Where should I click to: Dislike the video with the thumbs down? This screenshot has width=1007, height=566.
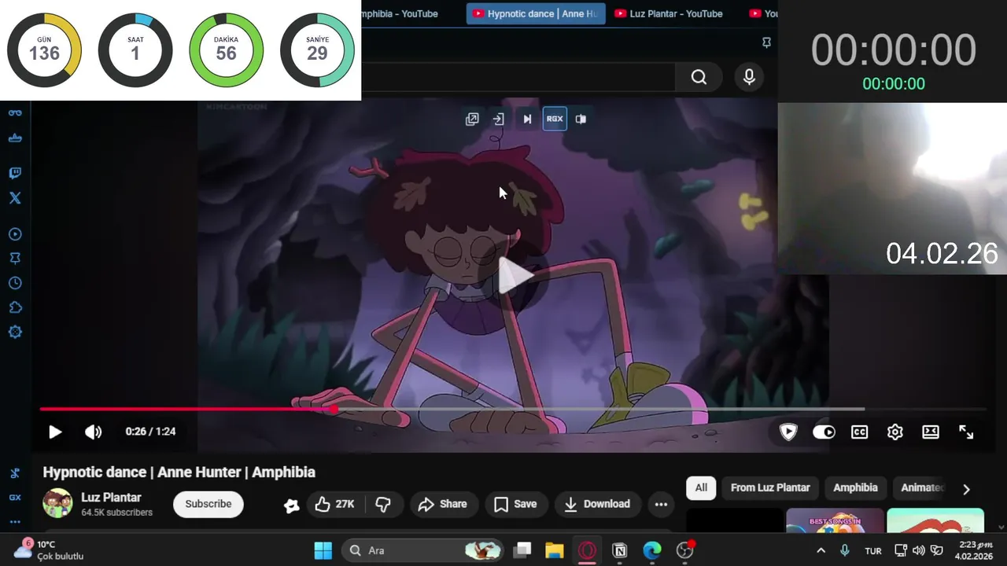coord(384,504)
